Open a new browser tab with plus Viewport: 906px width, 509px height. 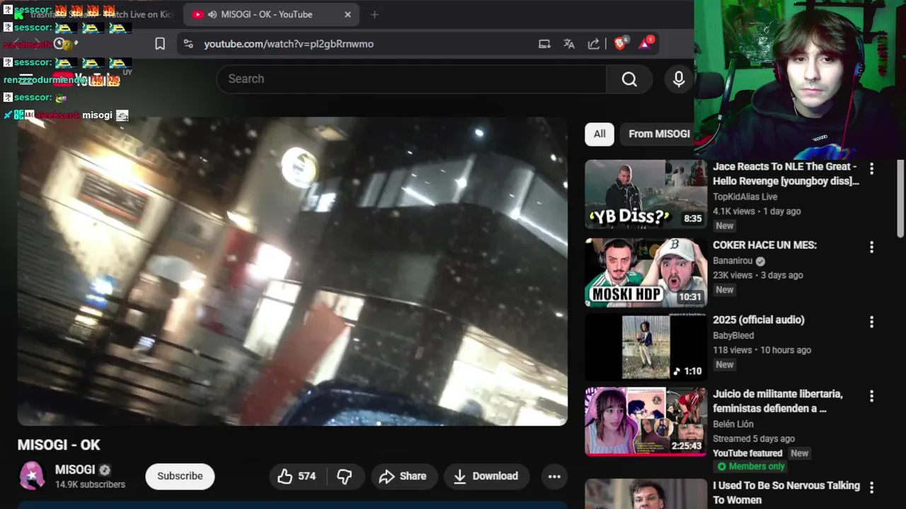pyautogui.click(x=374, y=14)
